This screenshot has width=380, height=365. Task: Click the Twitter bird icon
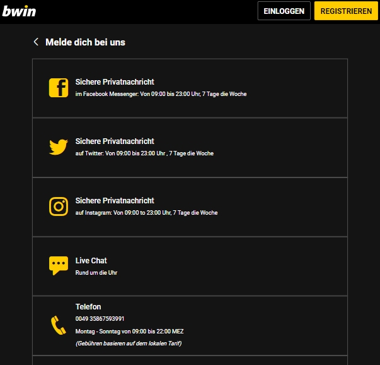coord(59,147)
